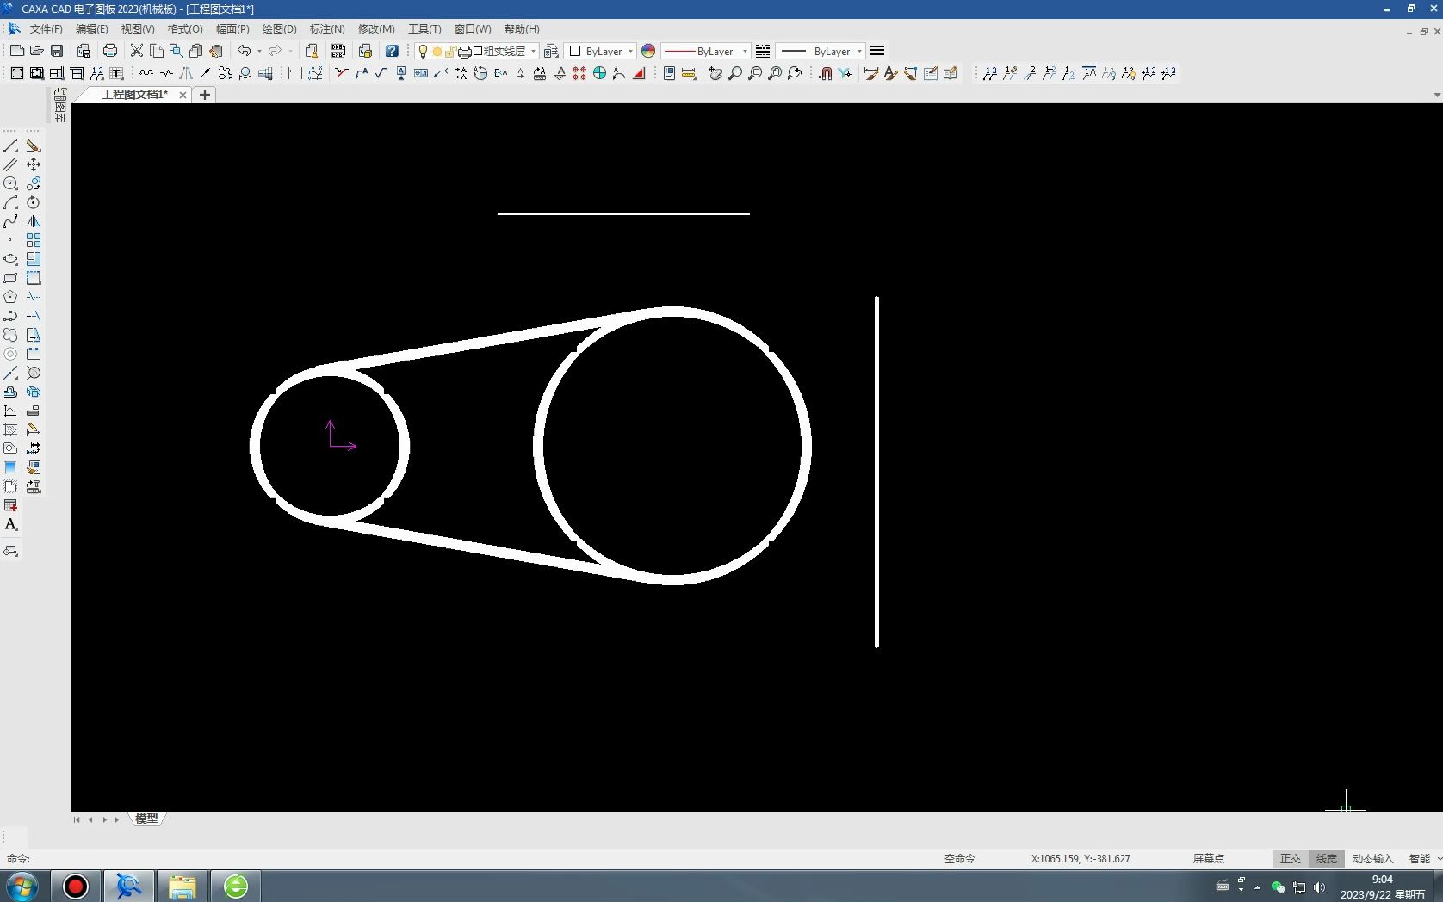Open the 视图(V) menu
This screenshot has width=1443, height=902.
pos(137,28)
